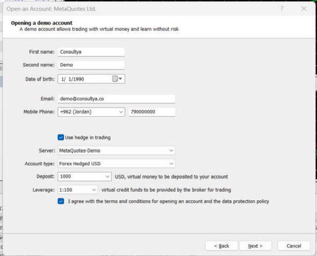Cancel the account creation

point(294,246)
